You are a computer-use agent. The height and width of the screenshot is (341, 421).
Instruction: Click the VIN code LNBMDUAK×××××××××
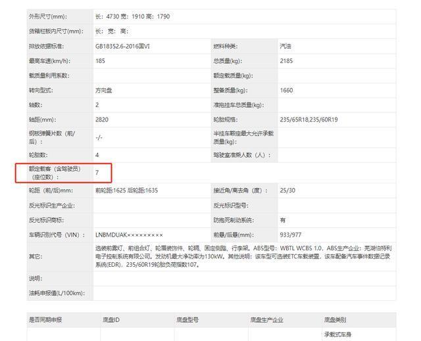[x=129, y=235]
